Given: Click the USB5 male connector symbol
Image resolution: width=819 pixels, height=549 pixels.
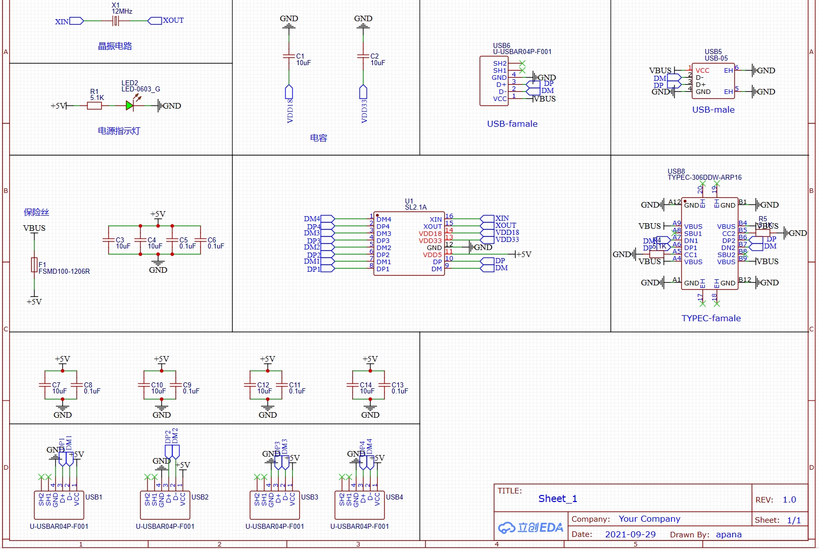Looking at the screenshot, I should point(713,81).
